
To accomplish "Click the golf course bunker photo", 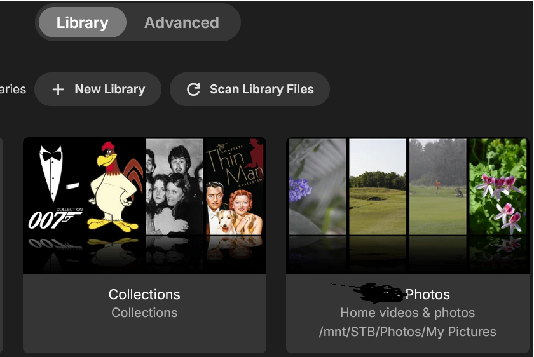I will tap(378, 187).
